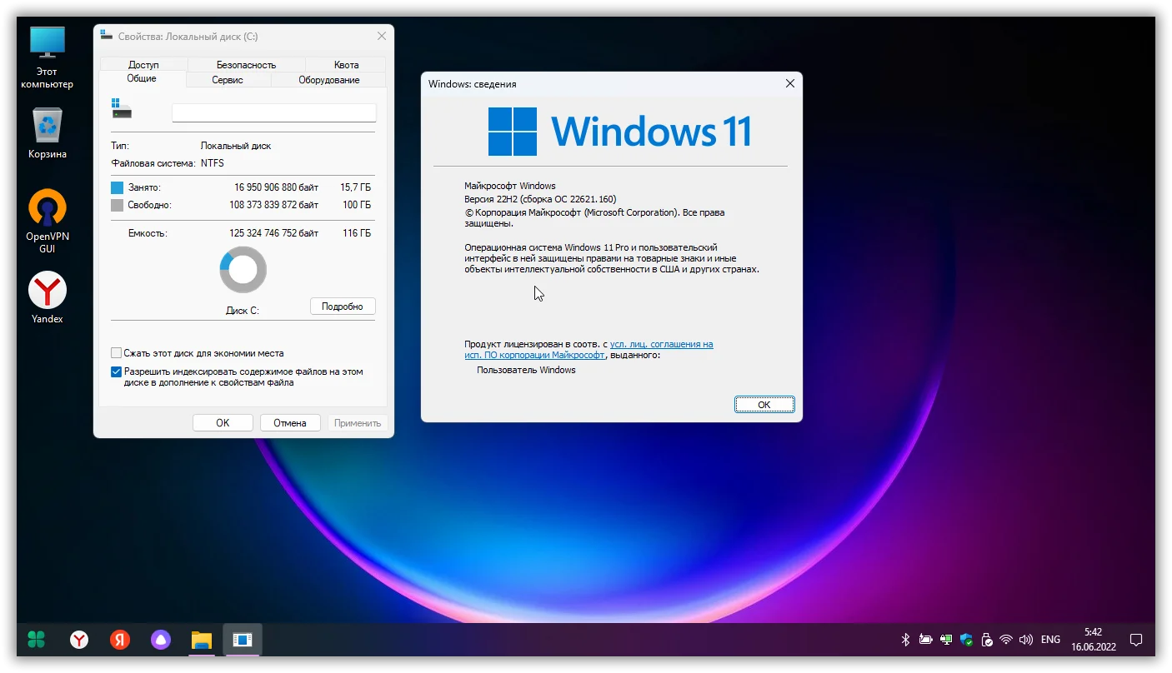Switch the ENG input language indicator

click(x=1050, y=640)
